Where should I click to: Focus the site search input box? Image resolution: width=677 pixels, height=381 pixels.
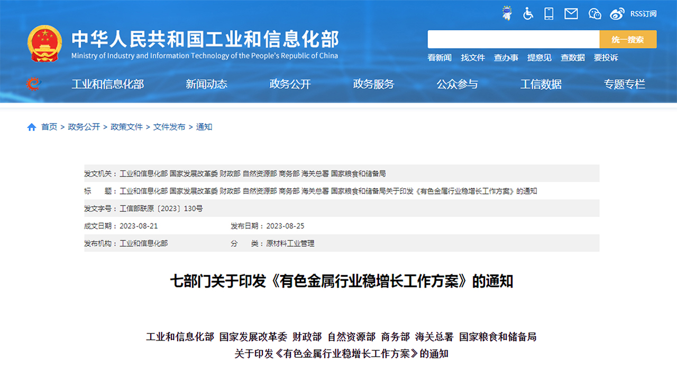513,39
